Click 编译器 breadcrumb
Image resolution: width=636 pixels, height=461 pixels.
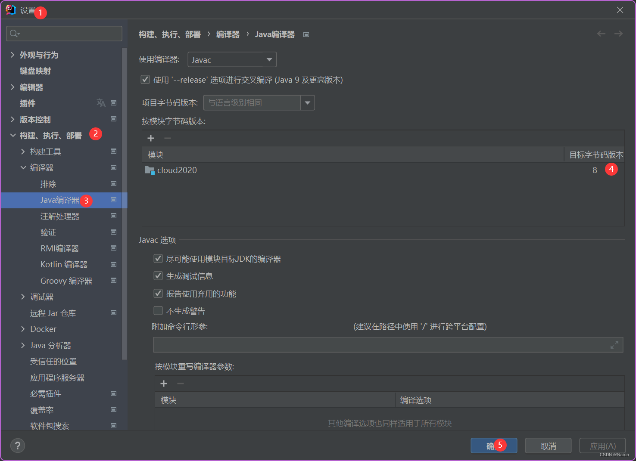[x=228, y=34]
